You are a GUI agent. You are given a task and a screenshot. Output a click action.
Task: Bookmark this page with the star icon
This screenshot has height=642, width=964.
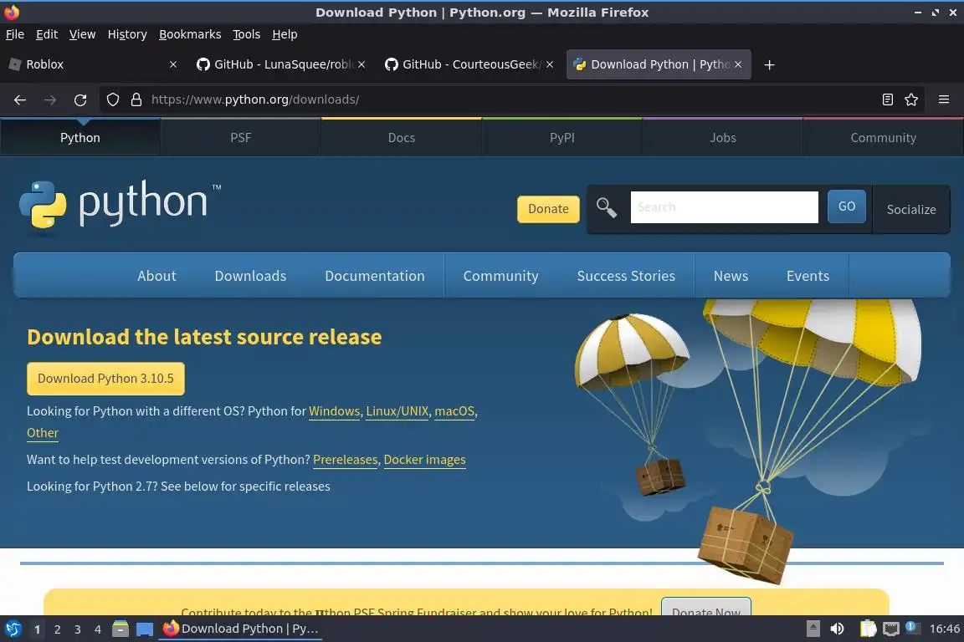[911, 99]
